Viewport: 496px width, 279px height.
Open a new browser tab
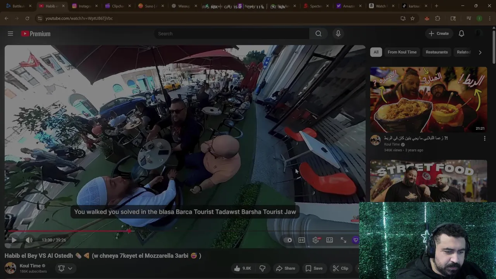coord(436,6)
